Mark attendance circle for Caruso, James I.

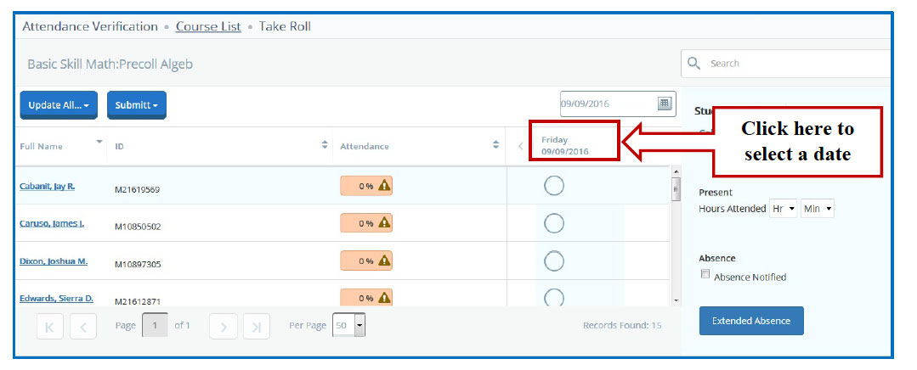[x=553, y=223]
